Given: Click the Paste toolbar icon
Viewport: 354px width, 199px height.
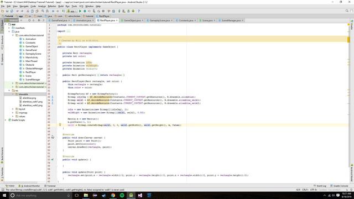Looking at the screenshot, I should click(x=37, y=11).
